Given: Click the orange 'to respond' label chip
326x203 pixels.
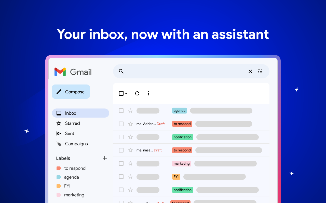Looking at the screenshot, I should (182, 124).
